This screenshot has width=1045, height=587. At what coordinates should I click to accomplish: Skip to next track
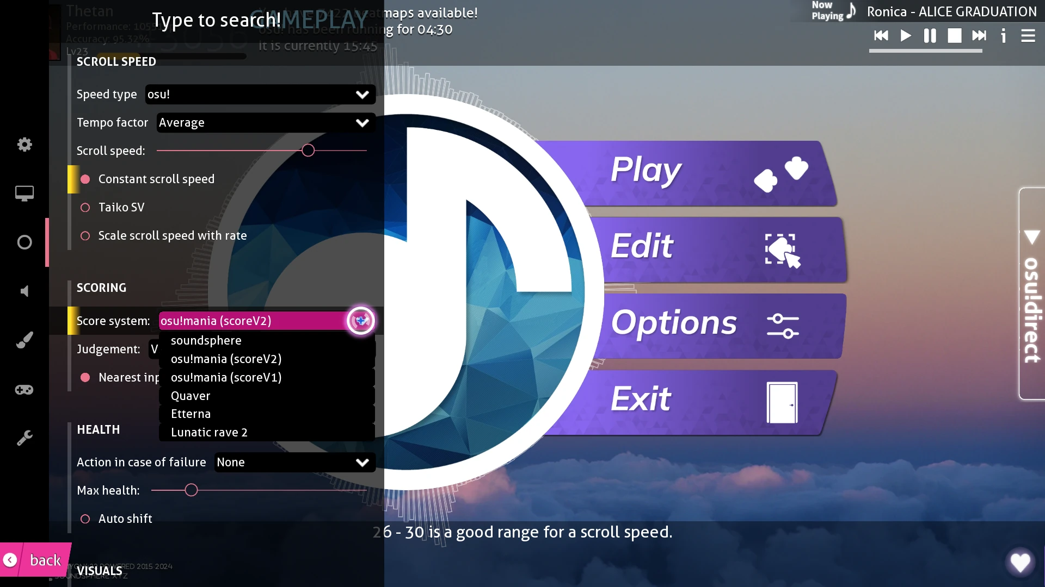pyautogui.click(x=979, y=36)
